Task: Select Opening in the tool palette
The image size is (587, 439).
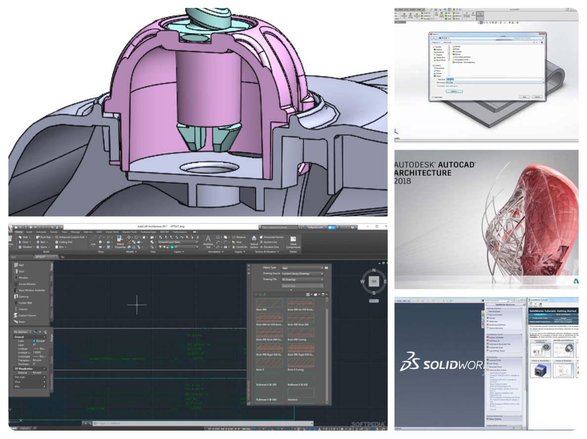Action: (21, 296)
